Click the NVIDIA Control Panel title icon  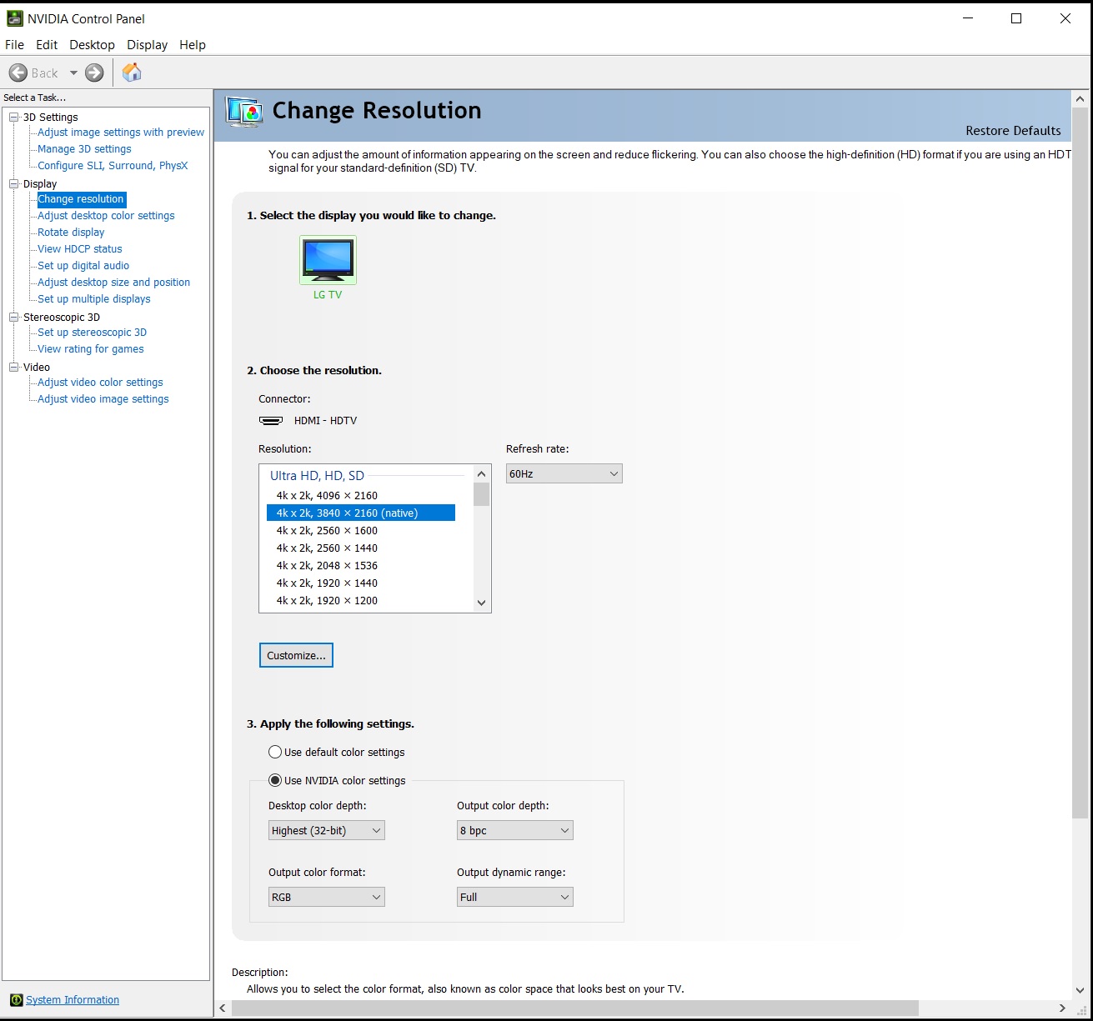pos(14,18)
